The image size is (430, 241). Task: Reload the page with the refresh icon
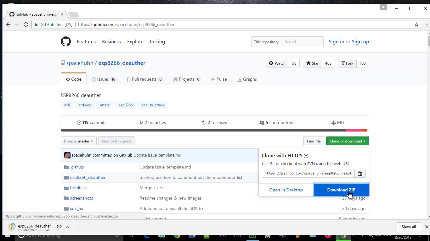pos(26,24)
